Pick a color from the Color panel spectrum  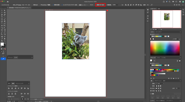tap(165, 48)
